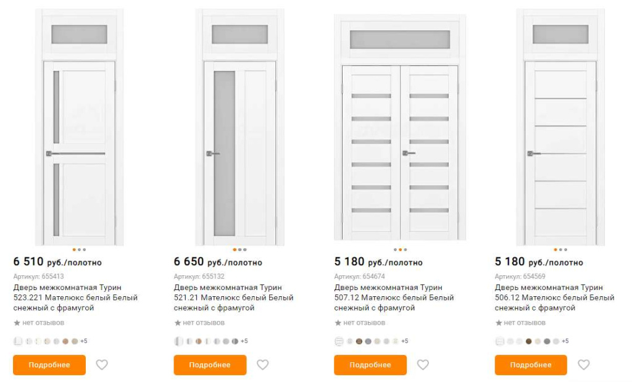
Task: Open Подробнее for door priced 6 650 руб.
Action: (210, 365)
